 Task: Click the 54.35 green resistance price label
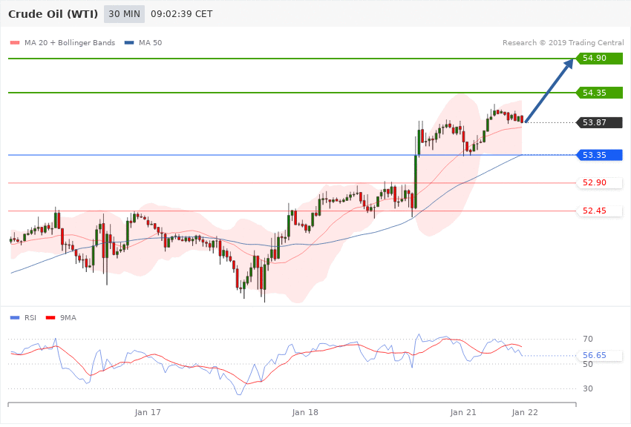point(600,93)
